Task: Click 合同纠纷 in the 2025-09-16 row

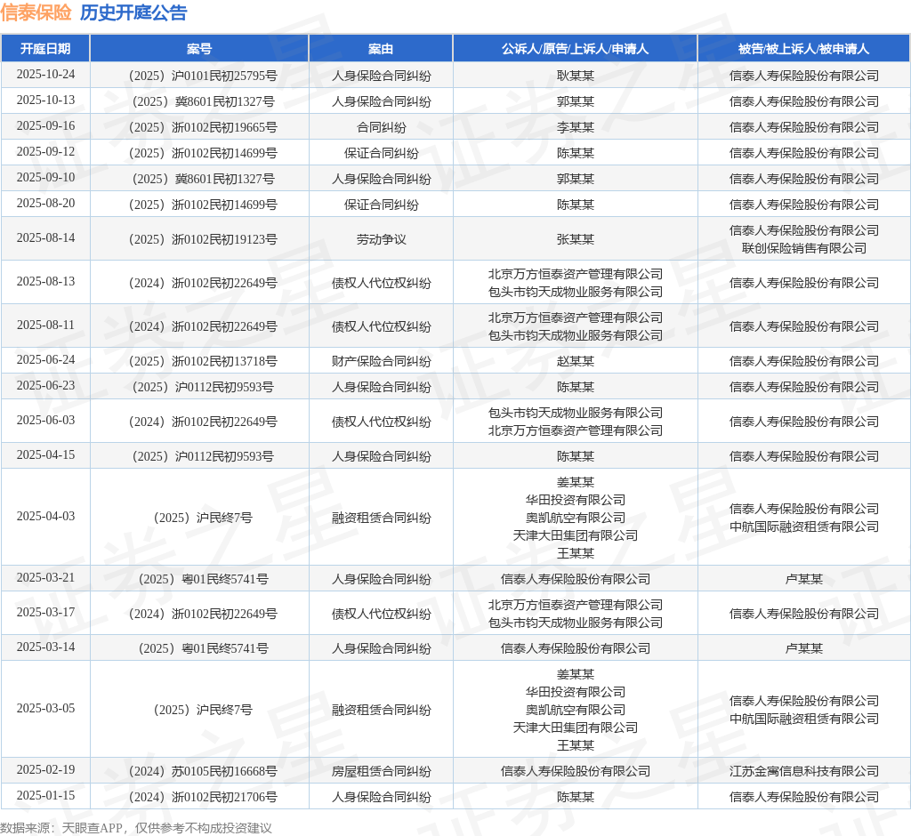Action: point(381,127)
